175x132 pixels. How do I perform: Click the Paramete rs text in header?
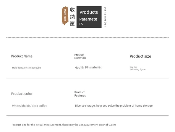coord(88,21)
